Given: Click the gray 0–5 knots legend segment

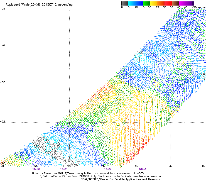Looking at the screenshot, I should tap(125, 3).
